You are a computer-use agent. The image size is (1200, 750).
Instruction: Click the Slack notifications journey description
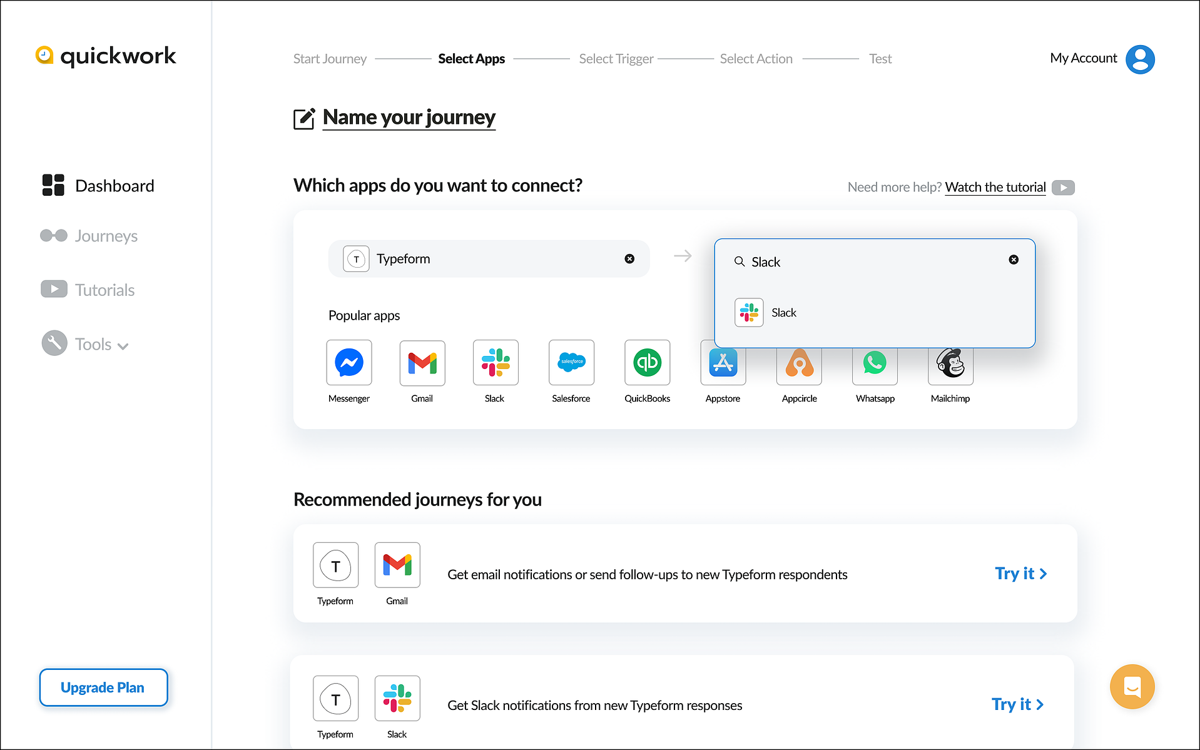point(595,706)
